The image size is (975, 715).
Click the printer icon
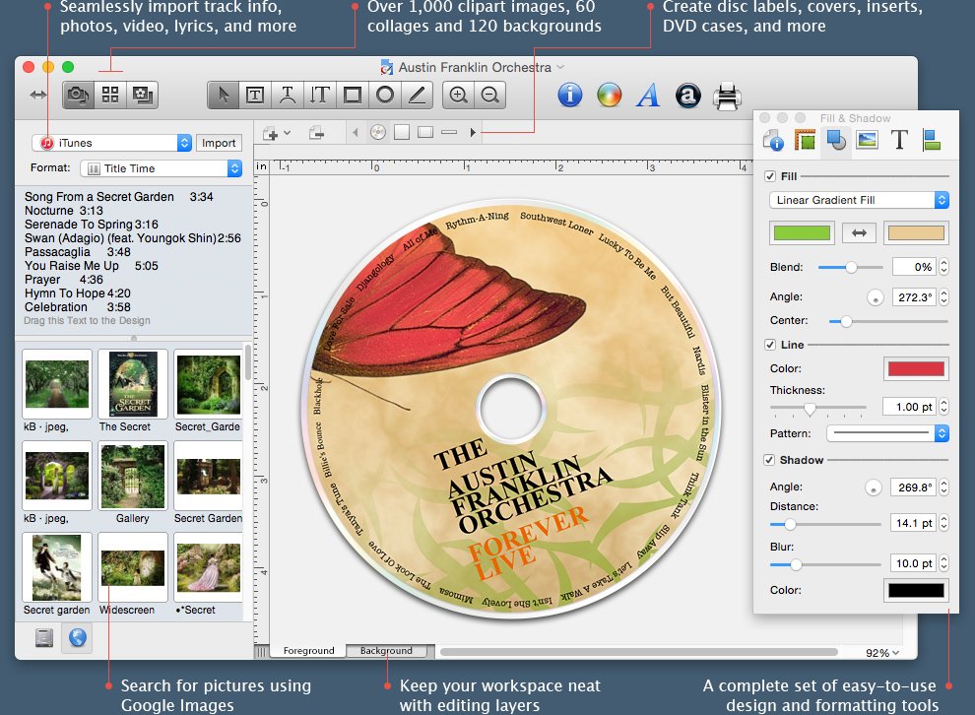pyautogui.click(x=726, y=96)
